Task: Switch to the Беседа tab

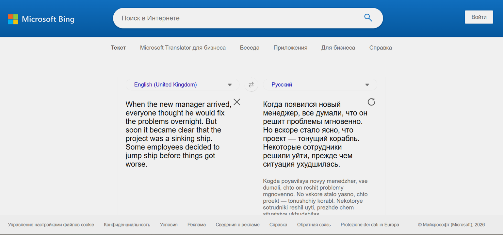Action: [250, 48]
